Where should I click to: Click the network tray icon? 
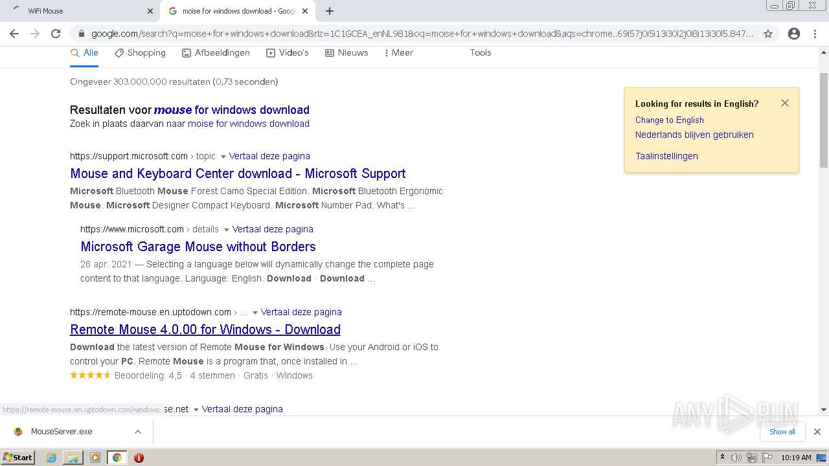pos(751,458)
